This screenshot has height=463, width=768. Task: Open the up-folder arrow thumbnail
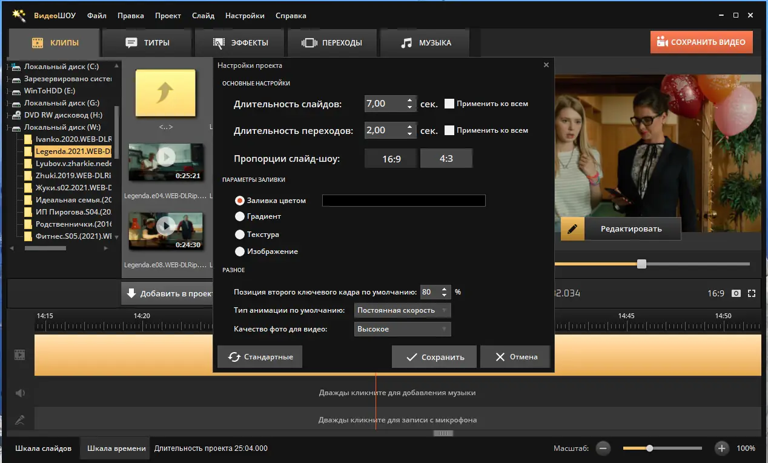[165, 93]
